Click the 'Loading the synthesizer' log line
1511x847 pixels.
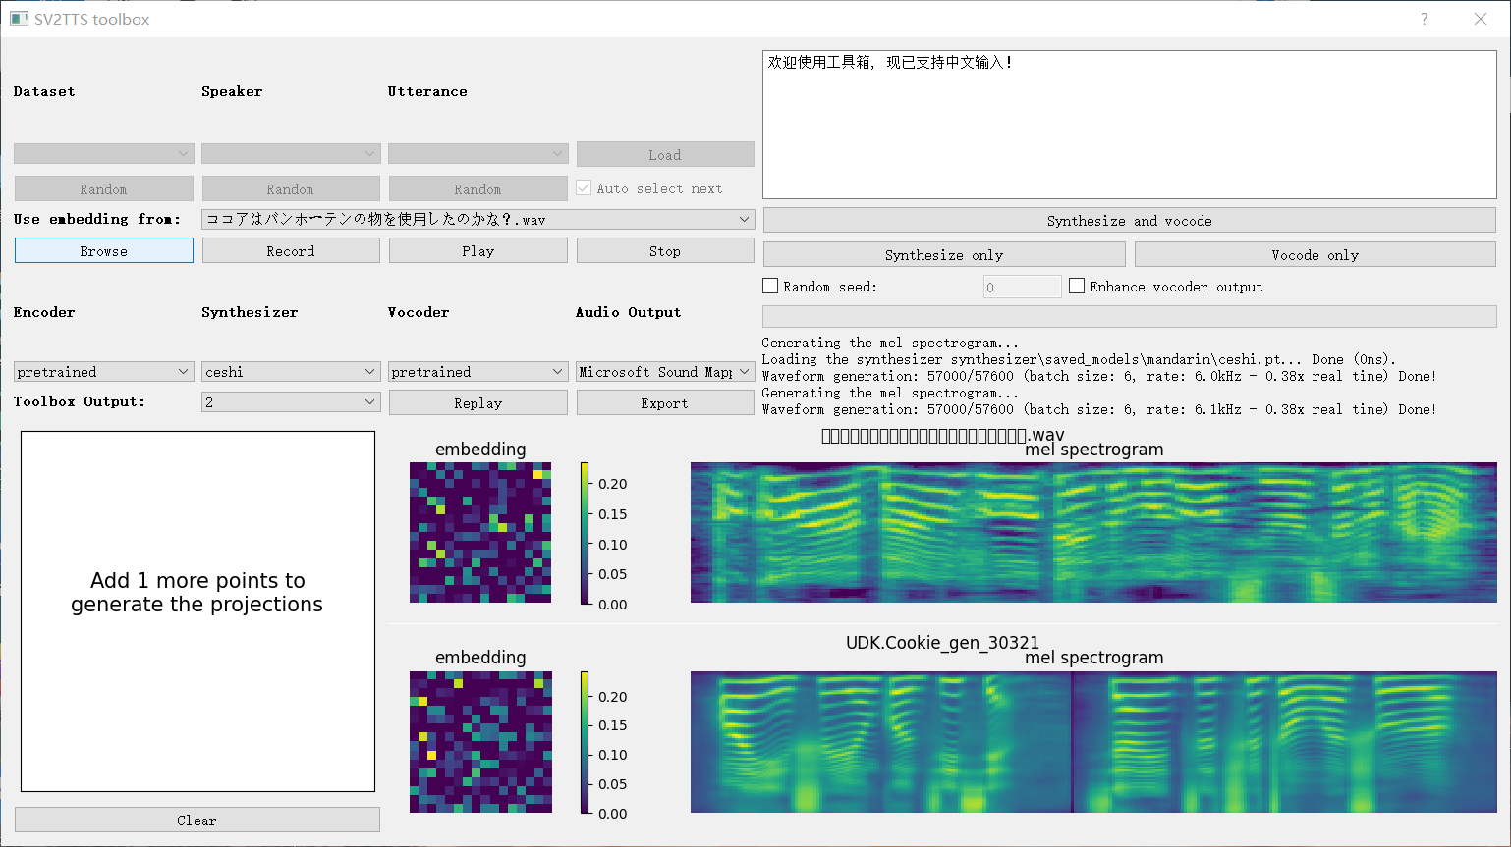click(x=1079, y=359)
